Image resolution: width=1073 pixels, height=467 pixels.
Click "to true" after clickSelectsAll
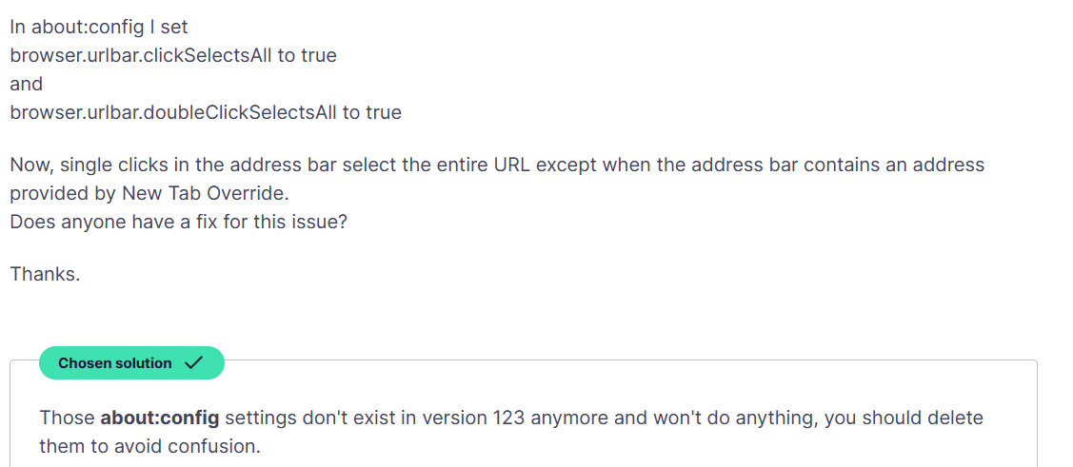point(307,55)
